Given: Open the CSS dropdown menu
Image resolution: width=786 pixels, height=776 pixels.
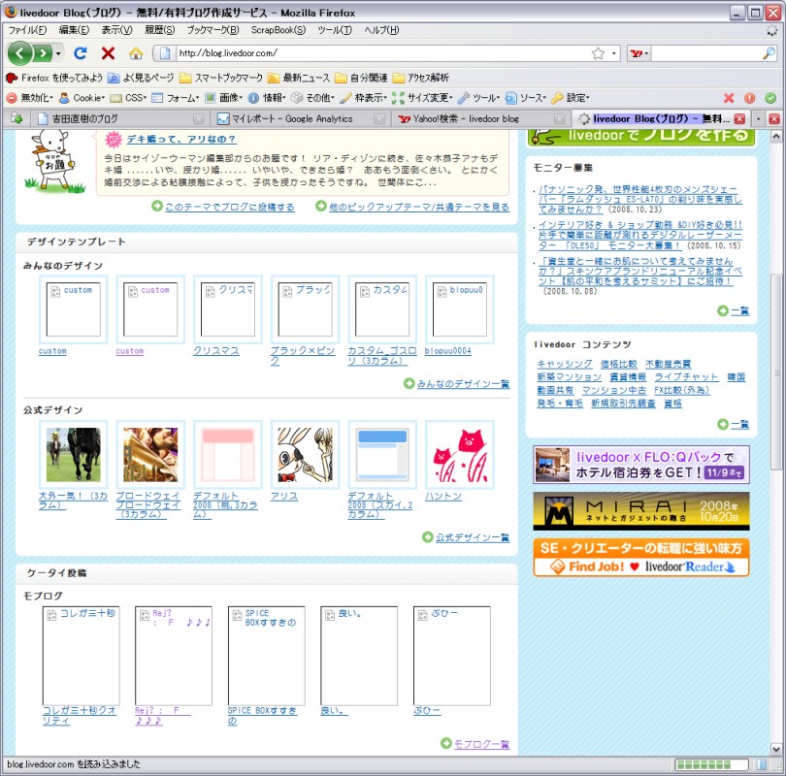Looking at the screenshot, I should pos(128,98).
